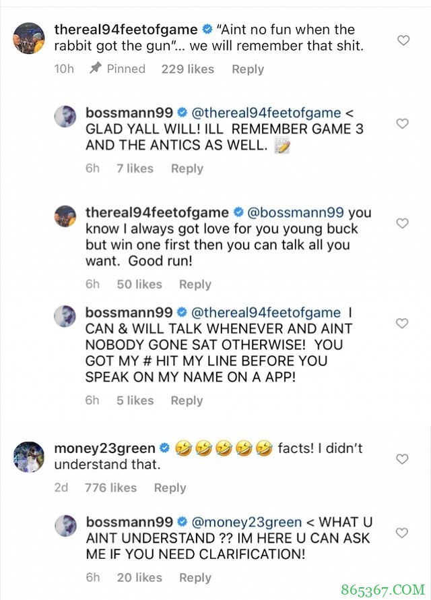
Task: Click Reply under the 20 likes comment
Action: point(195,578)
